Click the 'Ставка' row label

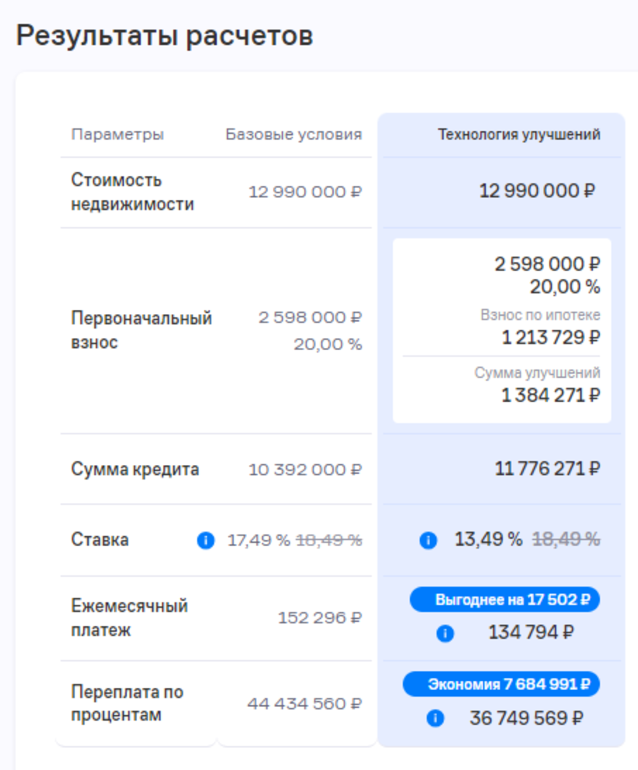100,540
